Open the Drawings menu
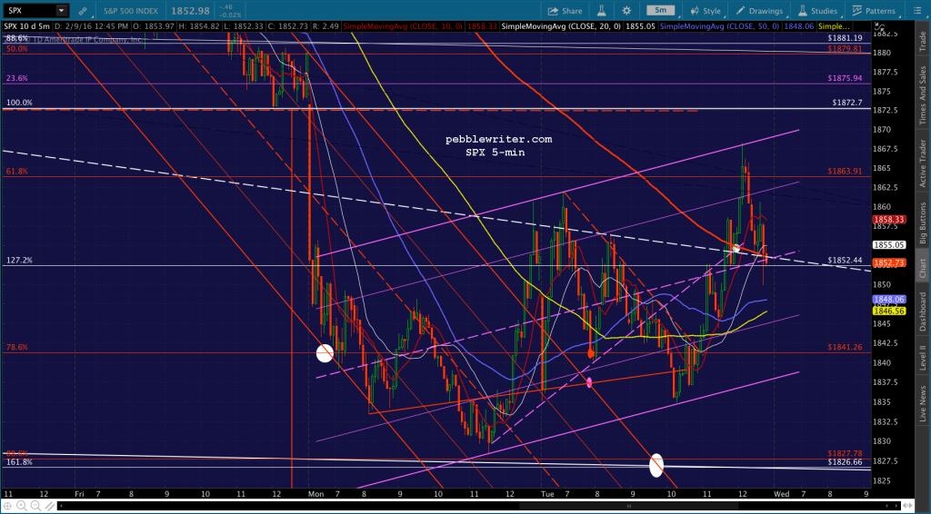This screenshot has width=931, height=514. (x=759, y=11)
